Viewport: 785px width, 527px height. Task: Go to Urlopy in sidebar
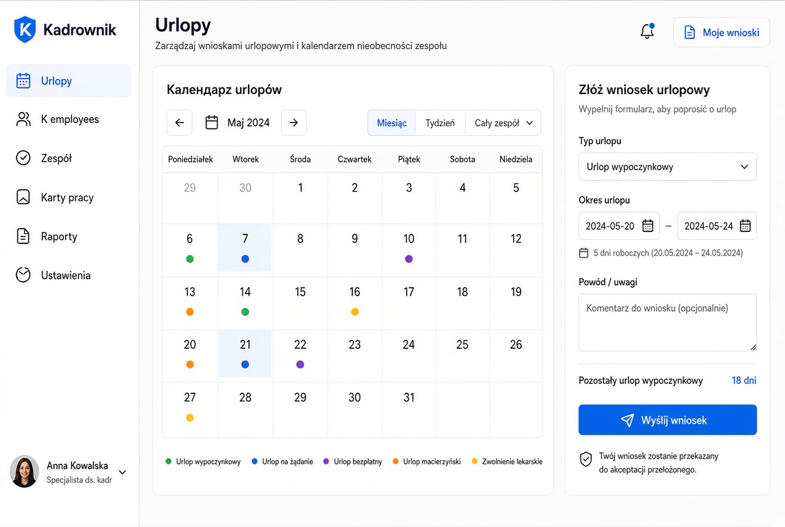coord(69,81)
